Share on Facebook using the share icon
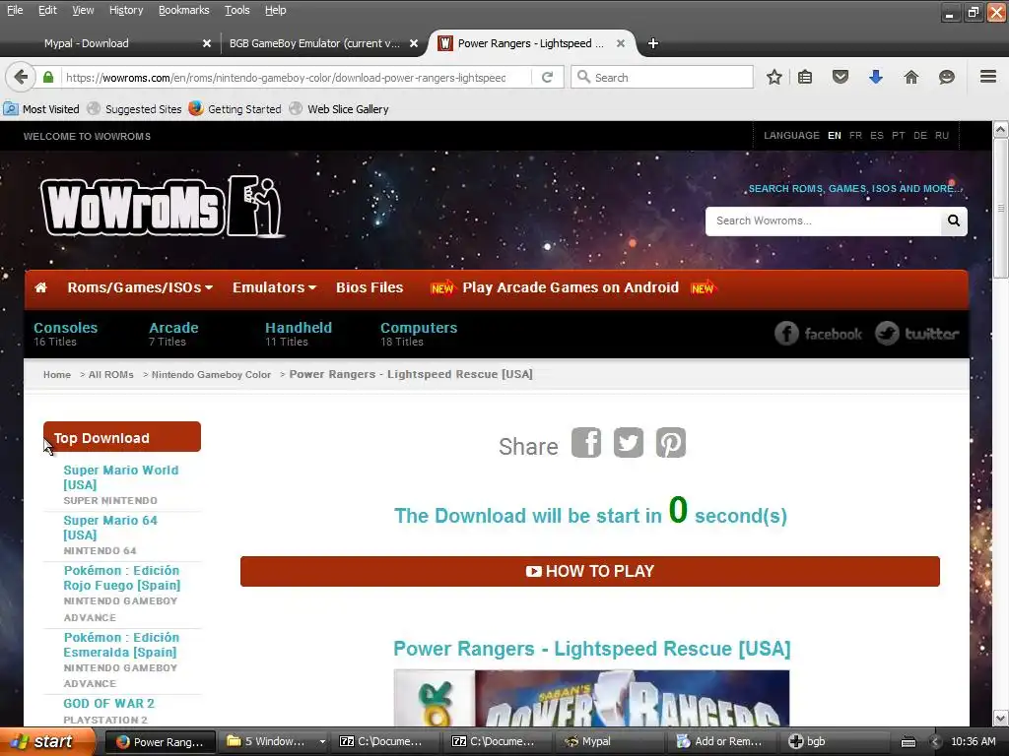 coord(586,443)
